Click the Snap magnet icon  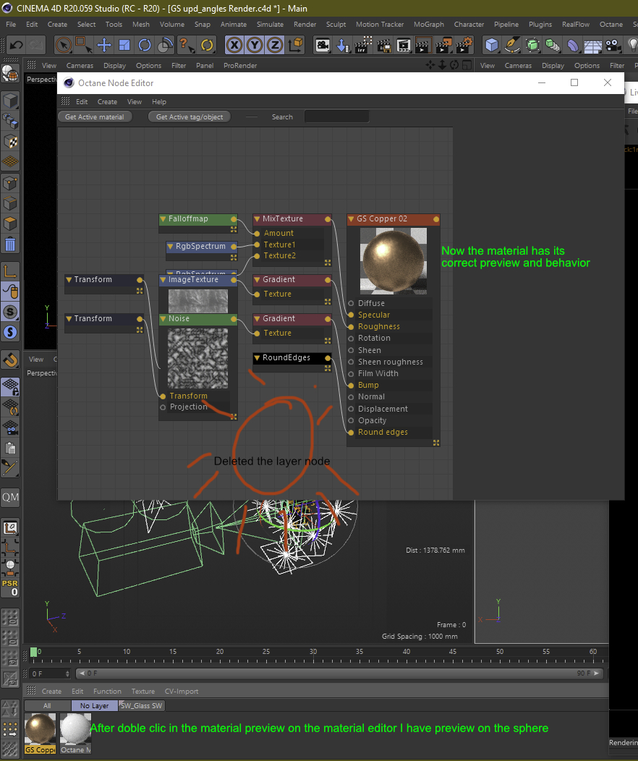click(x=10, y=360)
